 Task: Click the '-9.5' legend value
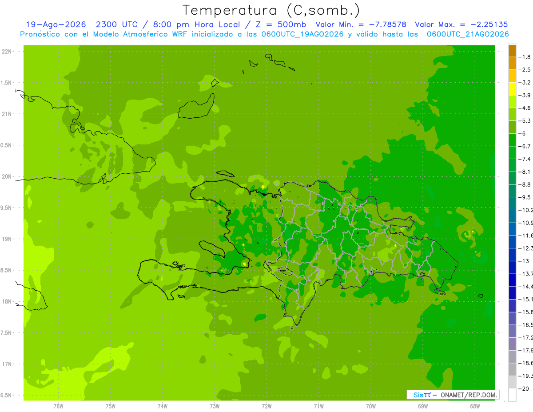pos(525,197)
